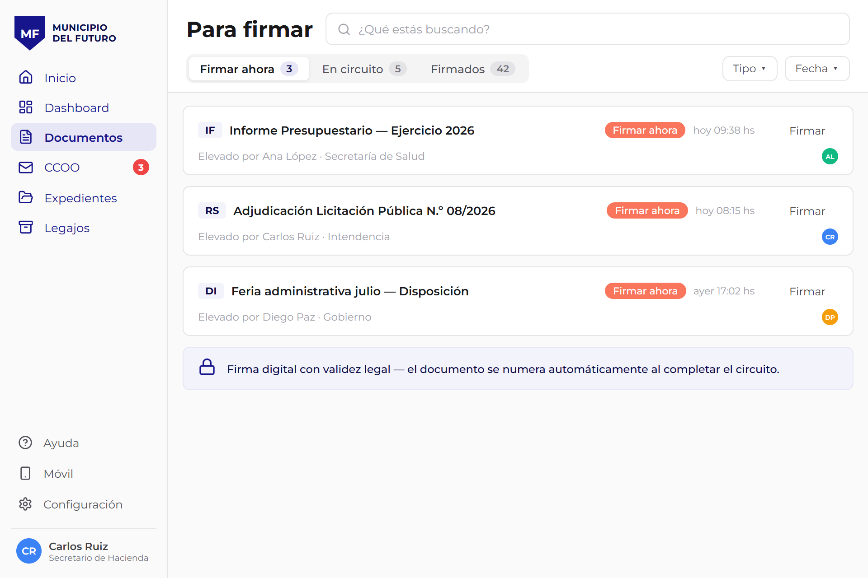The height and width of the screenshot is (578, 868).
Task: Click 'Elevado por Ana López · Secretaría de Salud'
Action: (311, 156)
